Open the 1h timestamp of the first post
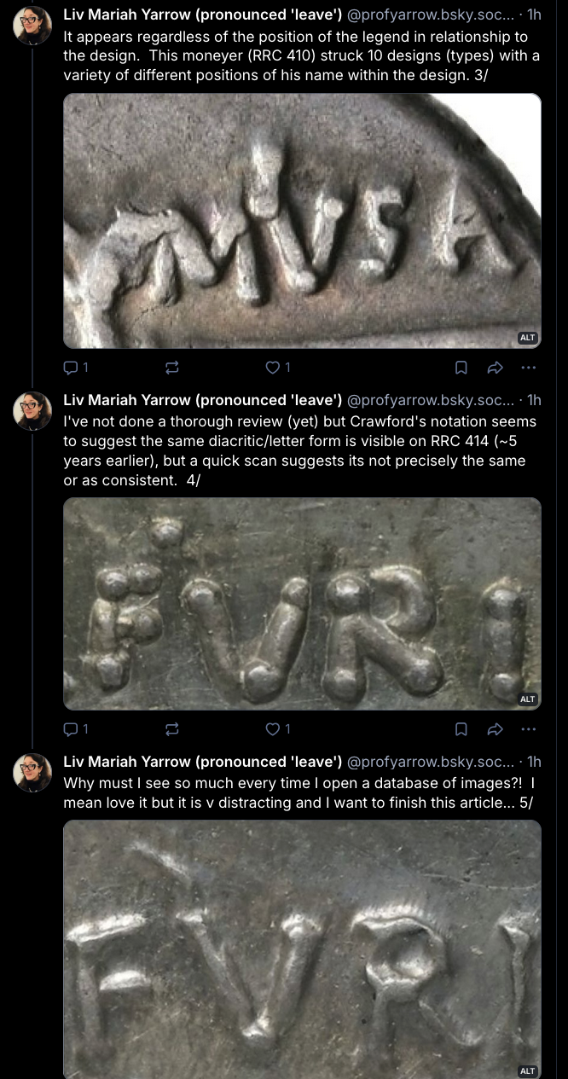Screen dimensions: 568x1079 point(534,15)
